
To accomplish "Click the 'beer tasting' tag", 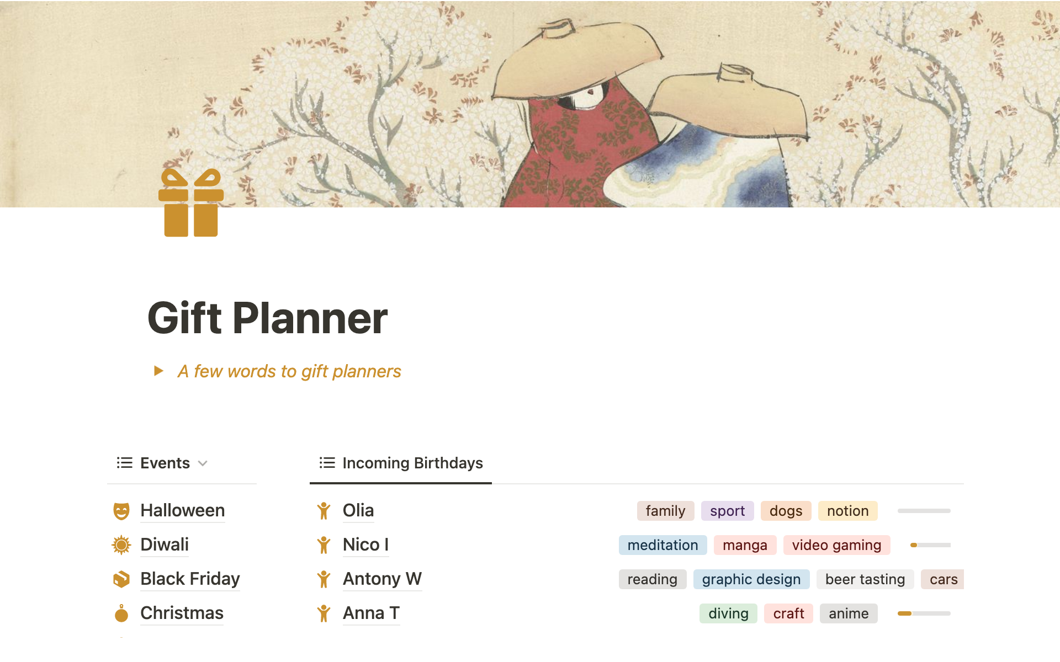I will tap(865, 579).
